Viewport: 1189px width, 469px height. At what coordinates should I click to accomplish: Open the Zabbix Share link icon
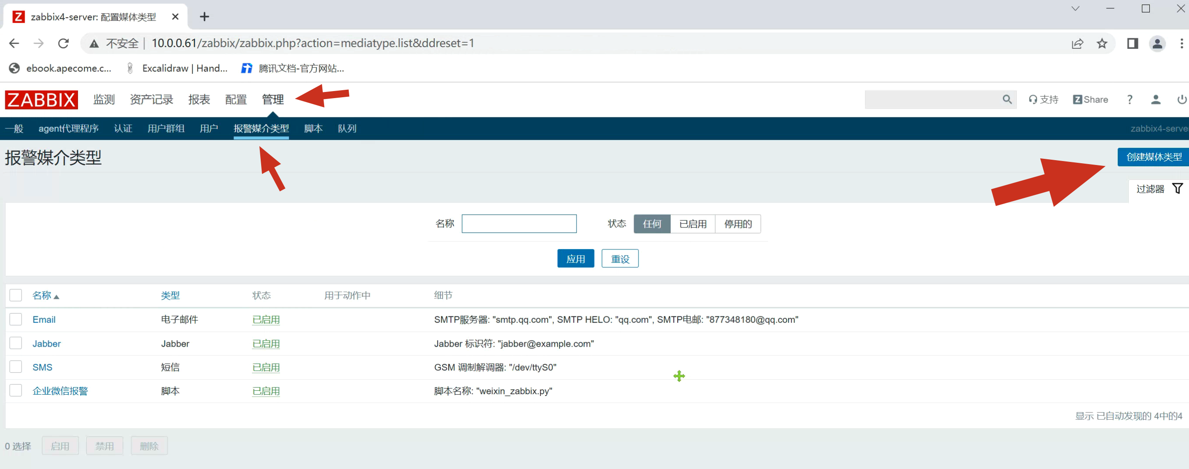click(x=1090, y=99)
